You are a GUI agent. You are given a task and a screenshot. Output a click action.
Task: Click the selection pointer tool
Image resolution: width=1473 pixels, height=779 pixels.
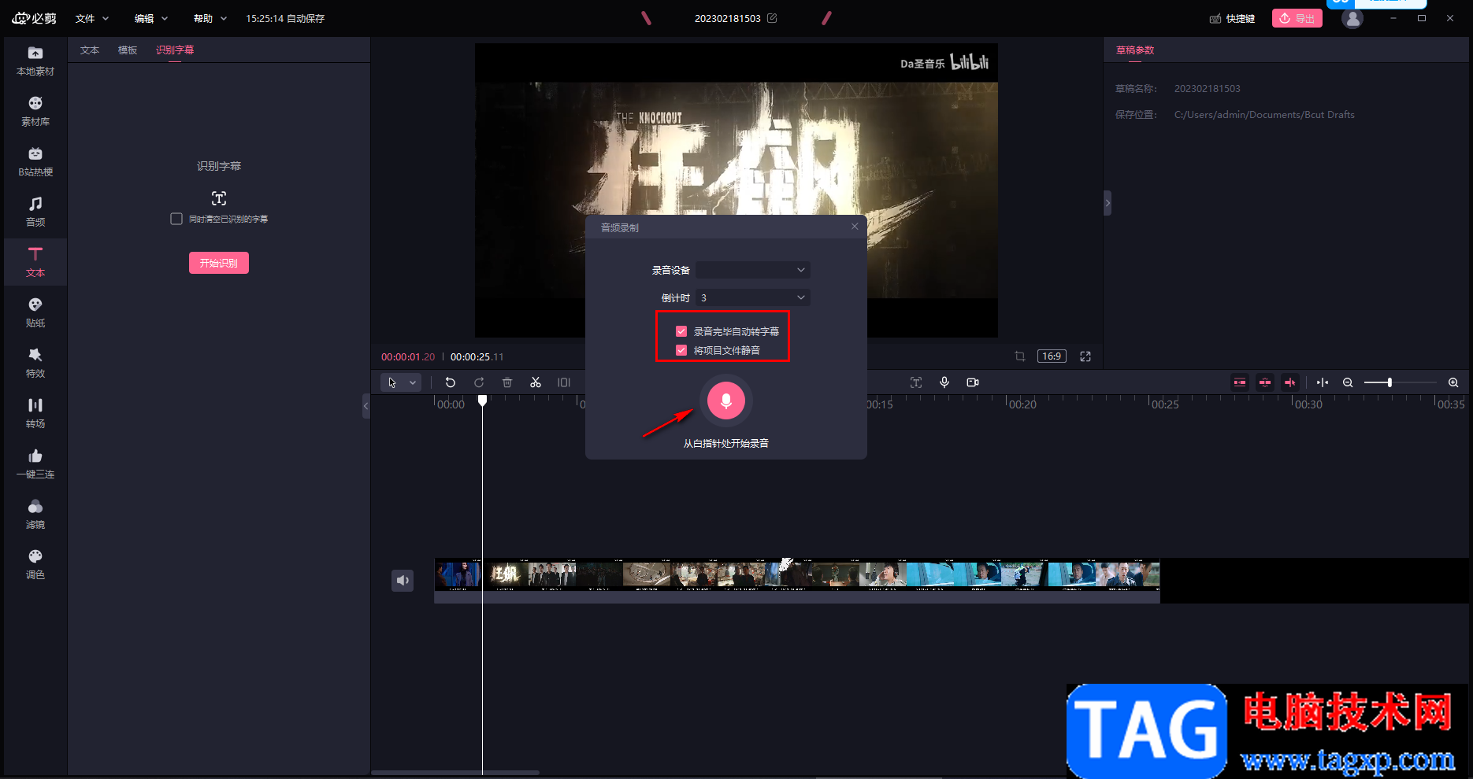[392, 382]
